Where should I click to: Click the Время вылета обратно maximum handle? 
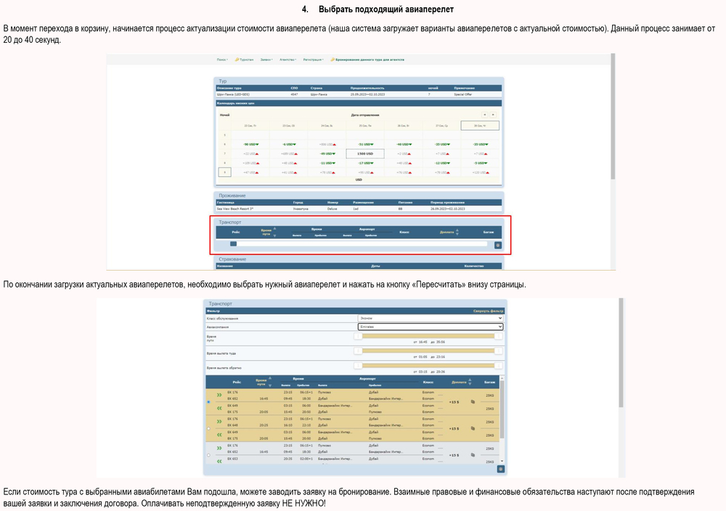click(x=498, y=366)
